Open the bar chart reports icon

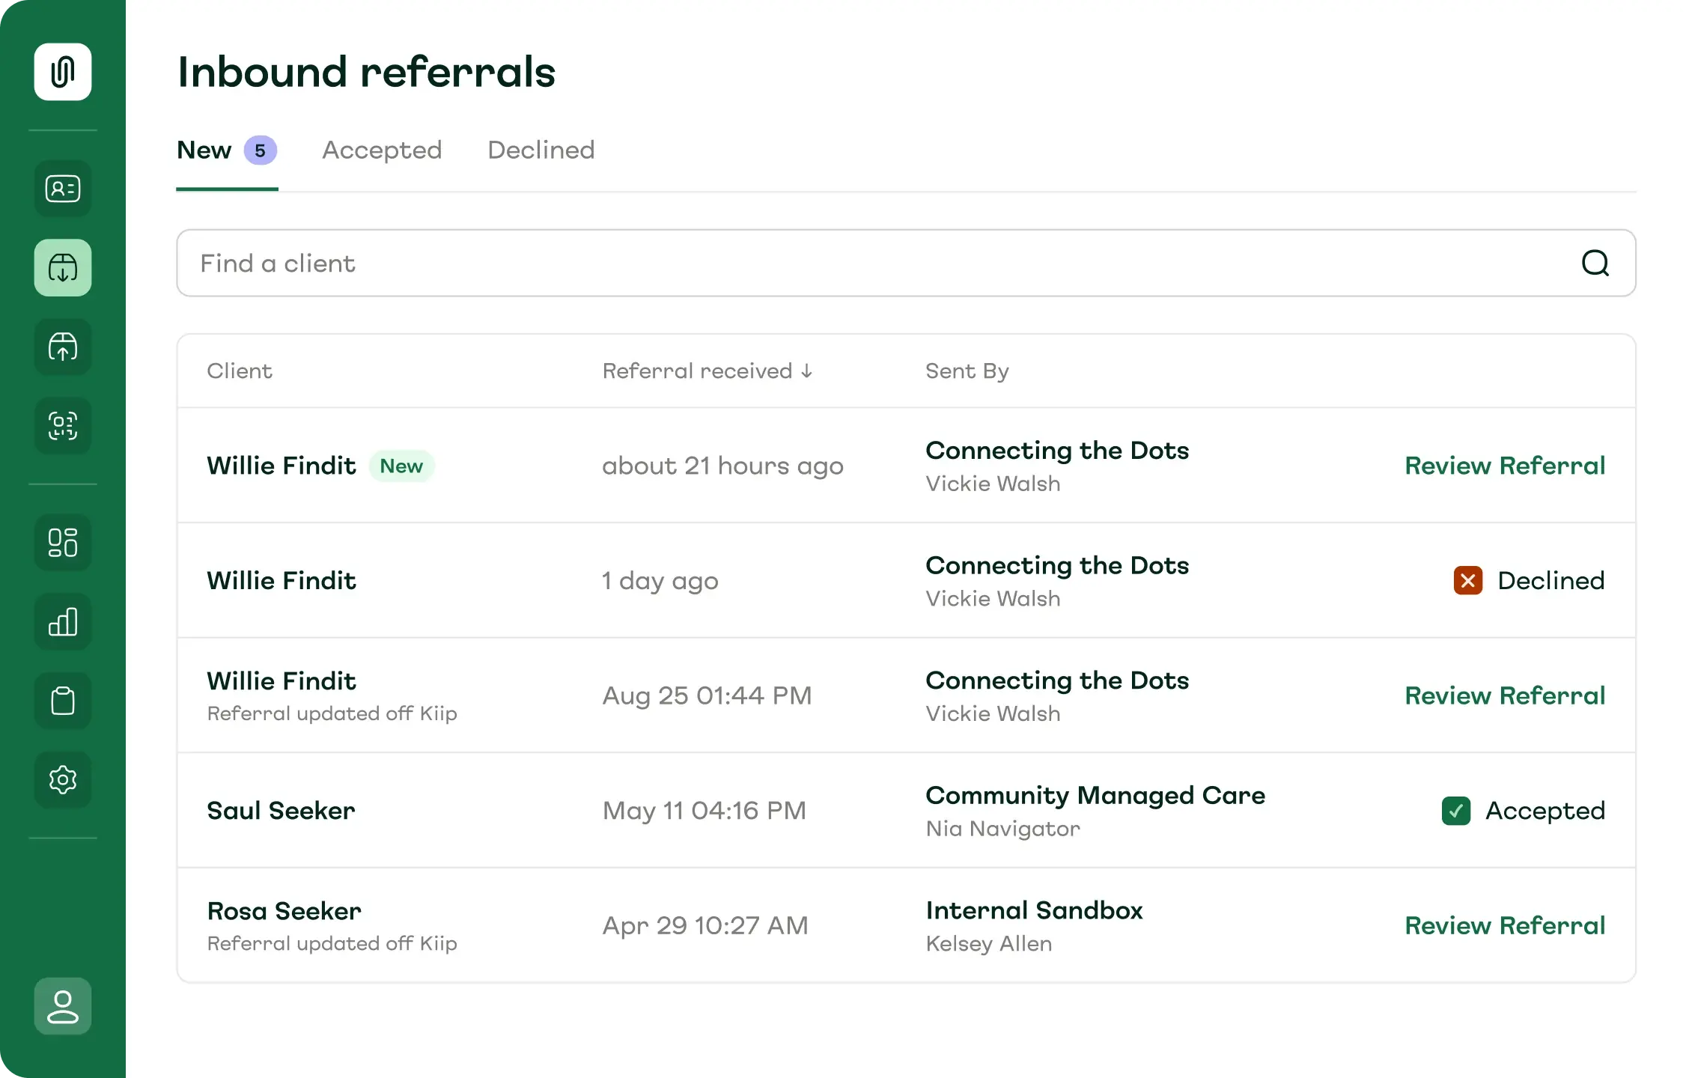(x=63, y=622)
